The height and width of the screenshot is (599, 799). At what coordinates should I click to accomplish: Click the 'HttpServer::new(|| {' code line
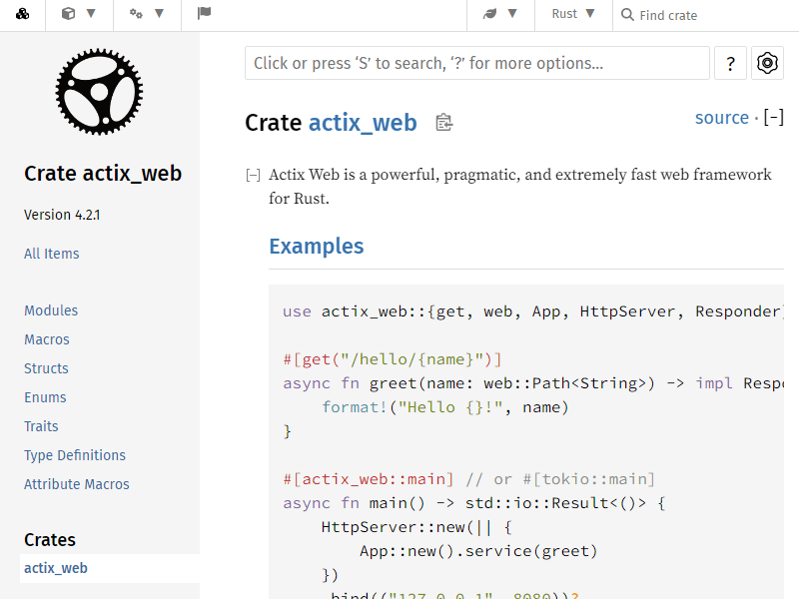416,527
